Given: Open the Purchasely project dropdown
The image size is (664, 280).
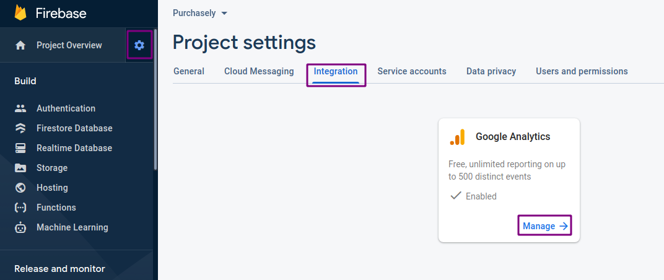Looking at the screenshot, I should tap(200, 13).
